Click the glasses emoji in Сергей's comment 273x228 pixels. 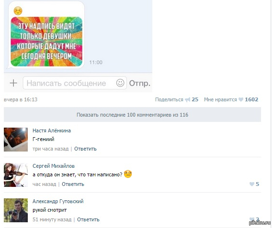[128, 174]
